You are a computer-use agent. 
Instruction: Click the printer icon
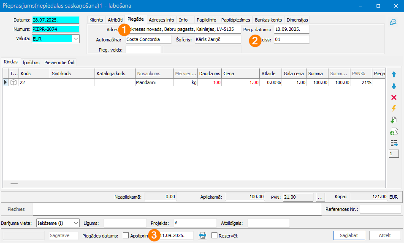pos(203,235)
